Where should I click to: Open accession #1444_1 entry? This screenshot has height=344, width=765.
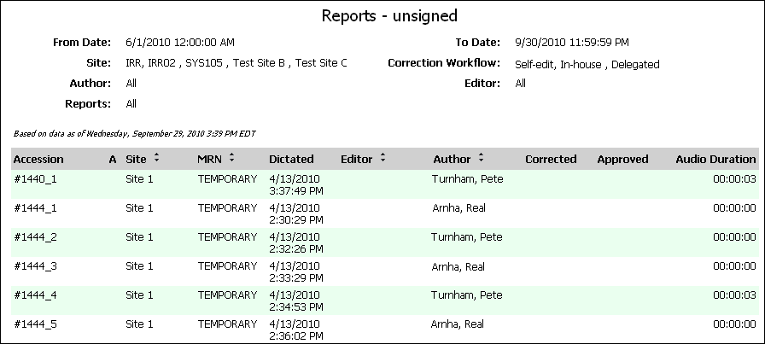tap(35, 208)
